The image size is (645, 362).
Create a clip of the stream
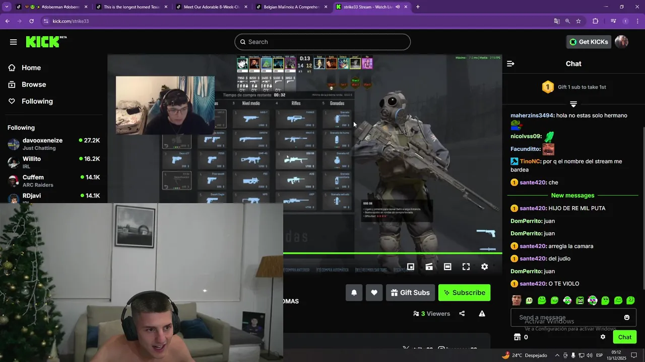pyautogui.click(x=429, y=267)
